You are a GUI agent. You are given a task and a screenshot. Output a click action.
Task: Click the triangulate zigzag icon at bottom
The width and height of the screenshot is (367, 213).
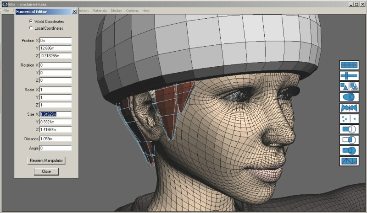point(349,161)
